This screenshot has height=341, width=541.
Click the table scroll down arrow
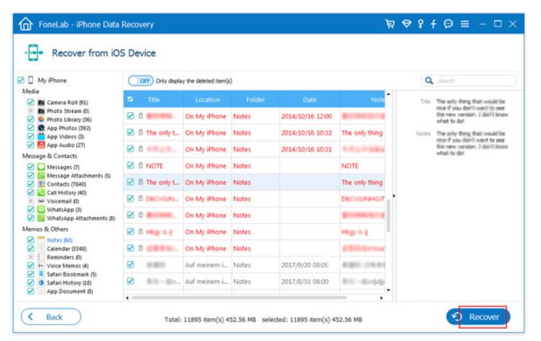point(388,290)
